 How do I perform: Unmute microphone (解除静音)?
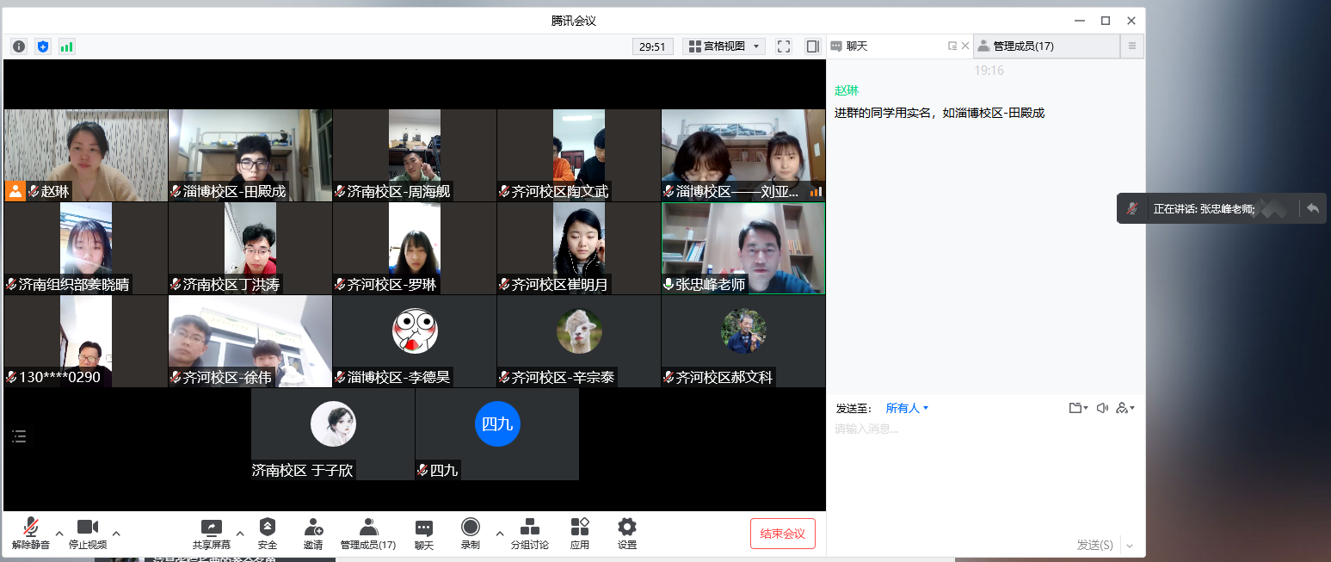(31, 534)
